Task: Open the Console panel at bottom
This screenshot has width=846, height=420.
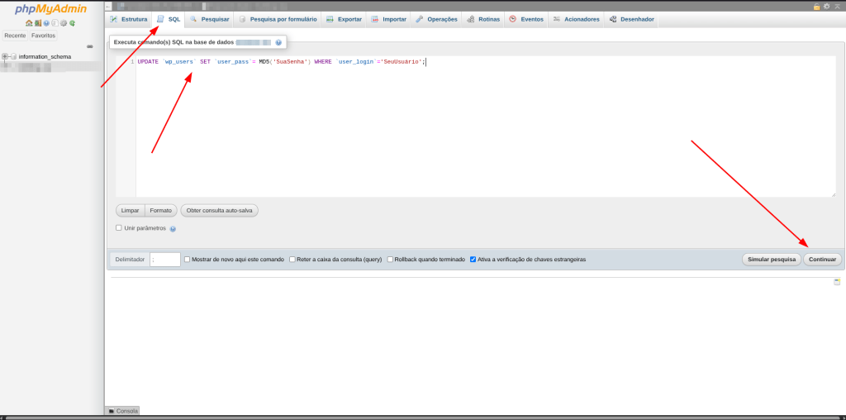Action: [123, 411]
